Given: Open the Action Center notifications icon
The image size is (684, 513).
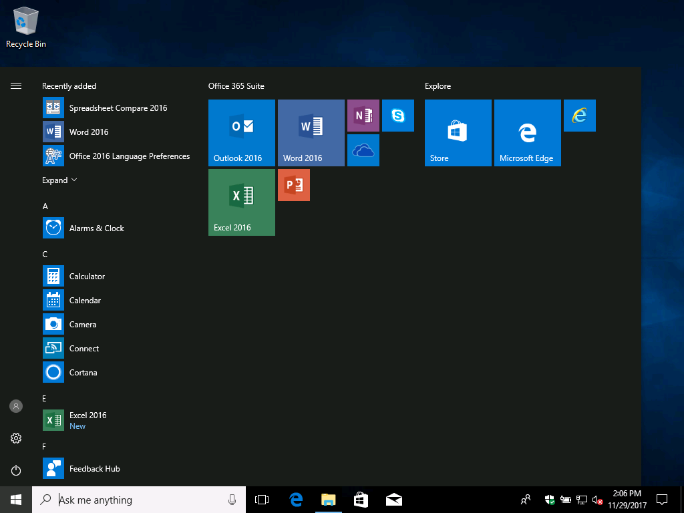Looking at the screenshot, I should (x=662, y=500).
